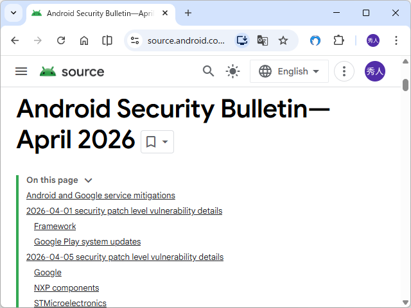
Task: Click the scrollbar down arrow
Action: click(x=405, y=302)
